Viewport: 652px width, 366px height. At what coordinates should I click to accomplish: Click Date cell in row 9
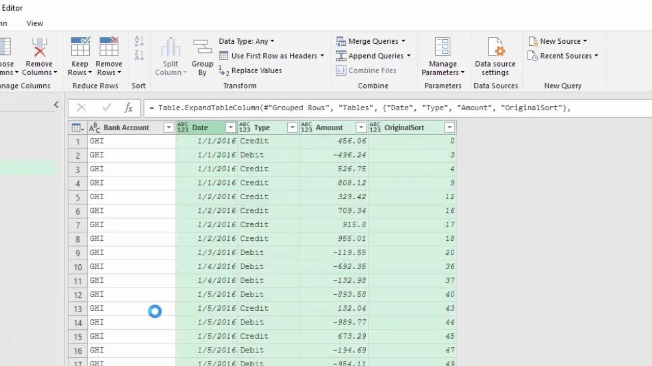[207, 253]
